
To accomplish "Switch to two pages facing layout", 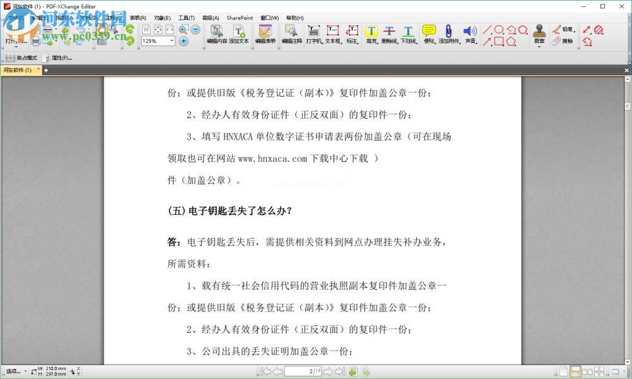I will pyautogui.click(x=587, y=371).
